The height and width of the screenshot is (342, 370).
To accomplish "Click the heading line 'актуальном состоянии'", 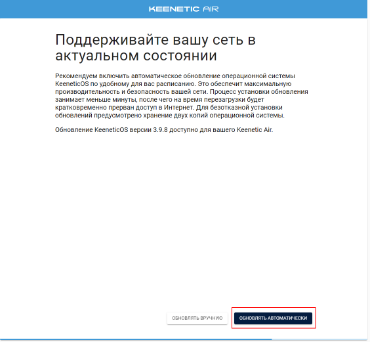I will [x=136, y=56].
